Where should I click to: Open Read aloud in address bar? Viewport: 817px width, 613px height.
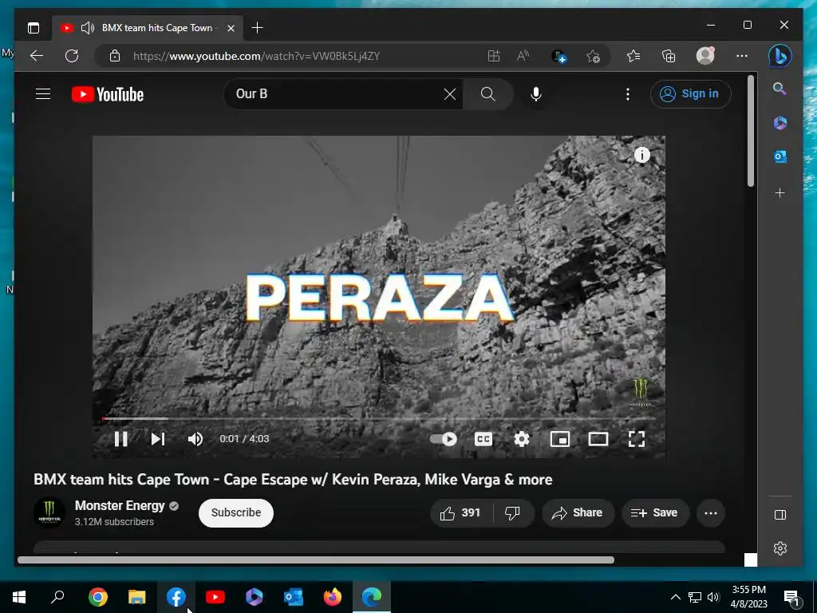[523, 56]
